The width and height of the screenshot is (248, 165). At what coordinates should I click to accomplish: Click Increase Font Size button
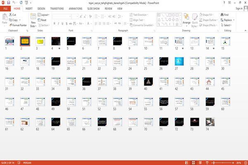pos(81,17)
